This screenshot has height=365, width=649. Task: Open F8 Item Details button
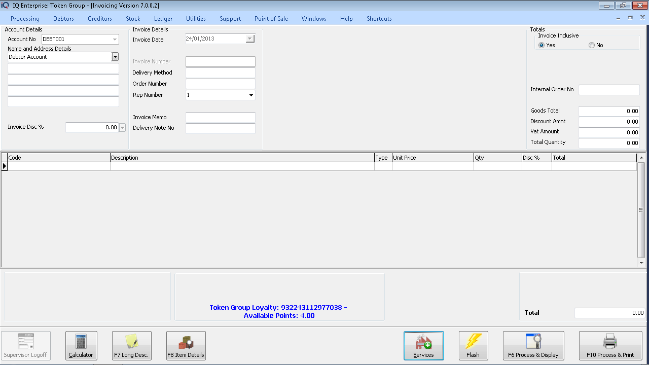[186, 346]
